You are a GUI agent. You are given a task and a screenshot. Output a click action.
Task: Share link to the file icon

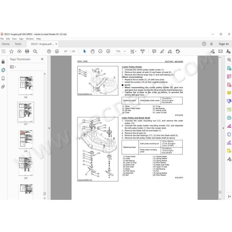213,51
